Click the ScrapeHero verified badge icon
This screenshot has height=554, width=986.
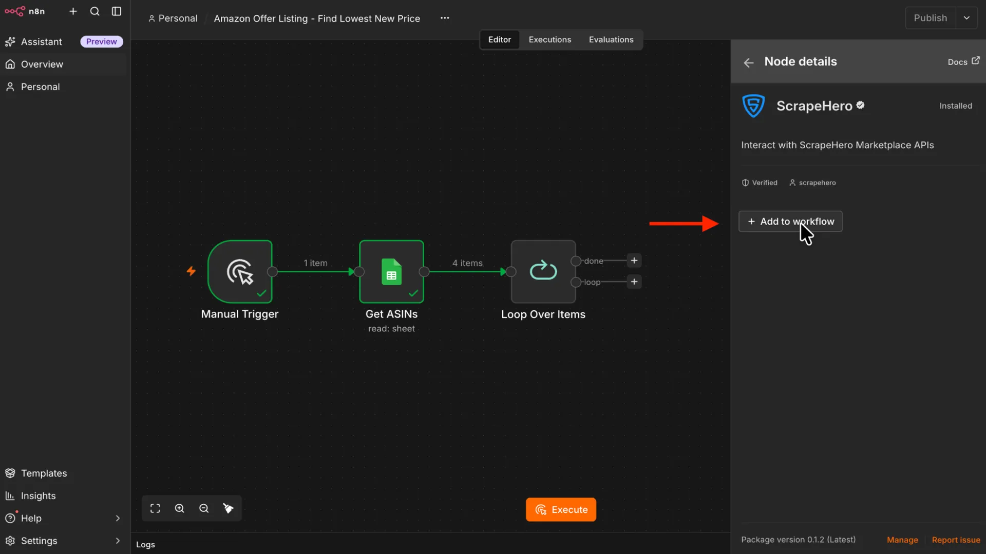coord(860,105)
